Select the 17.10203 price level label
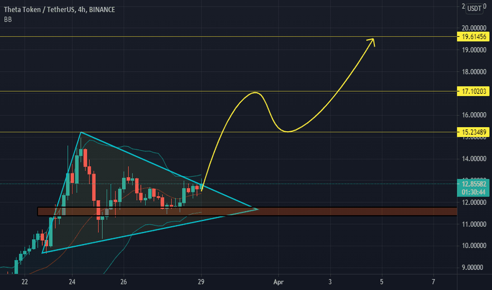Viewport: 492px width, 290px height. 473,91
